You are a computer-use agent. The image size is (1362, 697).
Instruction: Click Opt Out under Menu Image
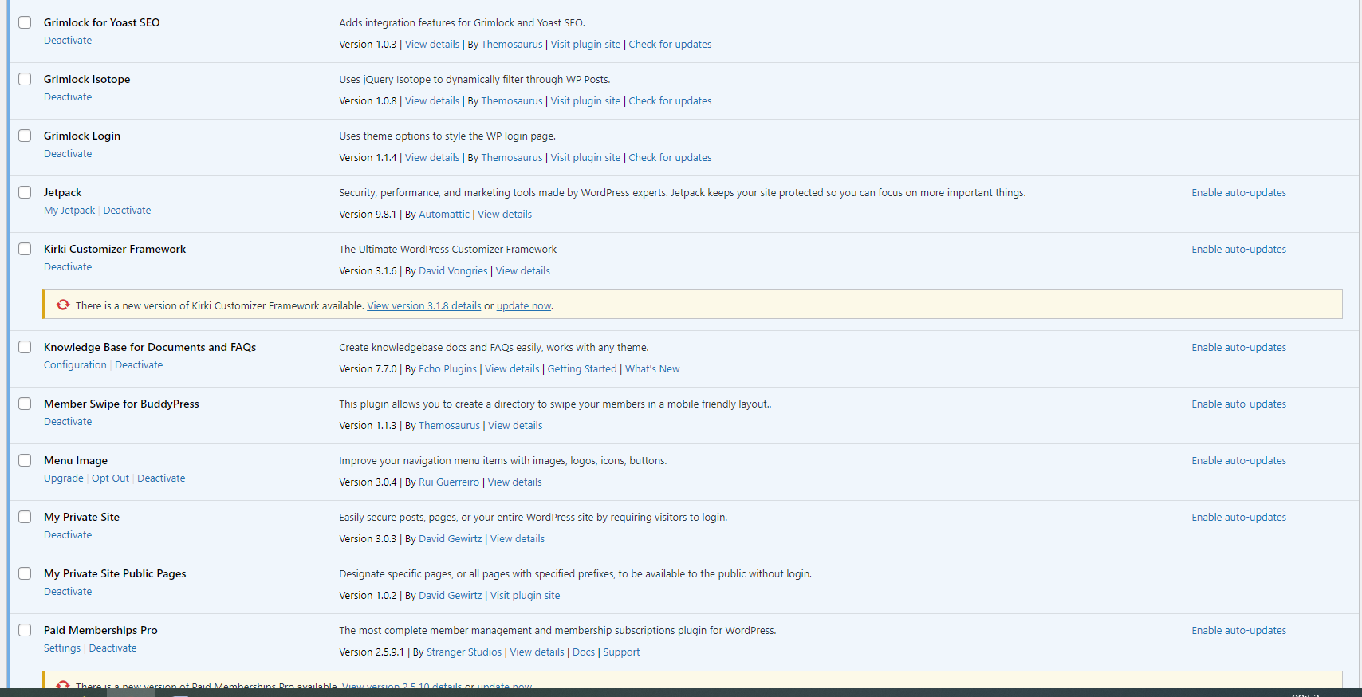tap(110, 478)
